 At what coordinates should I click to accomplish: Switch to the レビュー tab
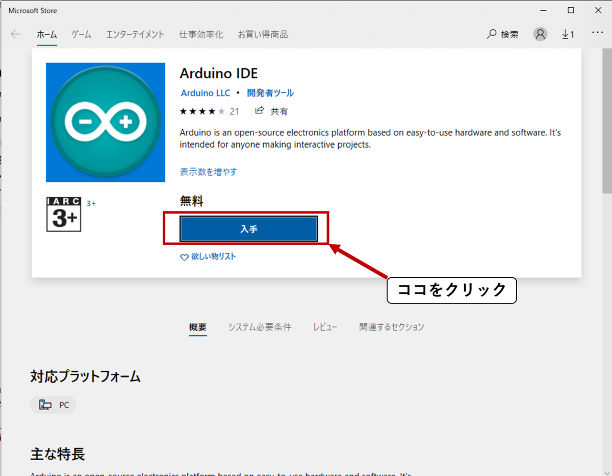point(325,327)
